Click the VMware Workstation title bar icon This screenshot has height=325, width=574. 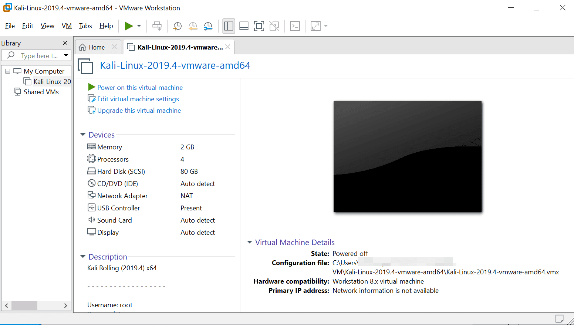click(7, 7)
